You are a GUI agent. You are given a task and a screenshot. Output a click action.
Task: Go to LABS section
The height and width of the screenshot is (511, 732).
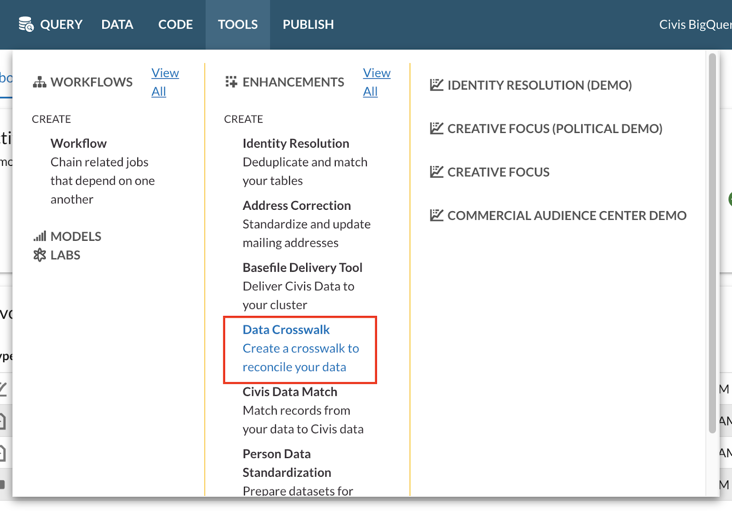tap(65, 255)
